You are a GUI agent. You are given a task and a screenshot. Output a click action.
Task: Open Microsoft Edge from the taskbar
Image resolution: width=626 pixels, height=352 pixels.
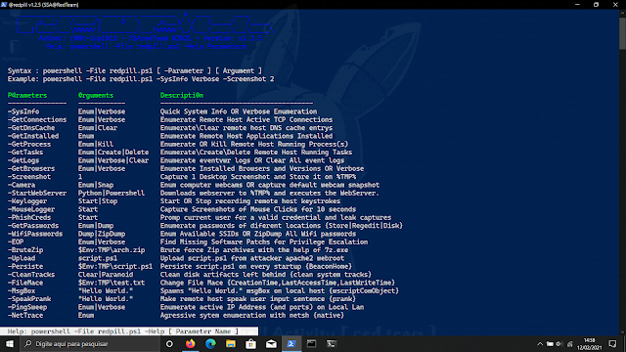click(x=210, y=343)
